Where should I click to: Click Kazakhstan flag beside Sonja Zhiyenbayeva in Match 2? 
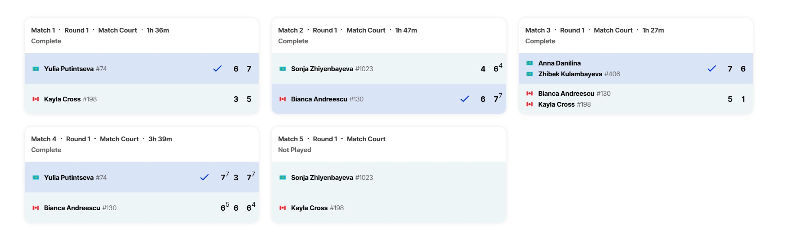coord(283,69)
